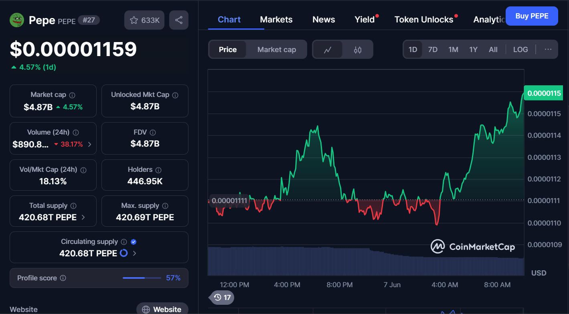Click the Profile score progress bar

pos(142,278)
